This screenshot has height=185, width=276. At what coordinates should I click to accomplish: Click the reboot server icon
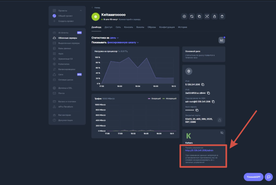192,17
